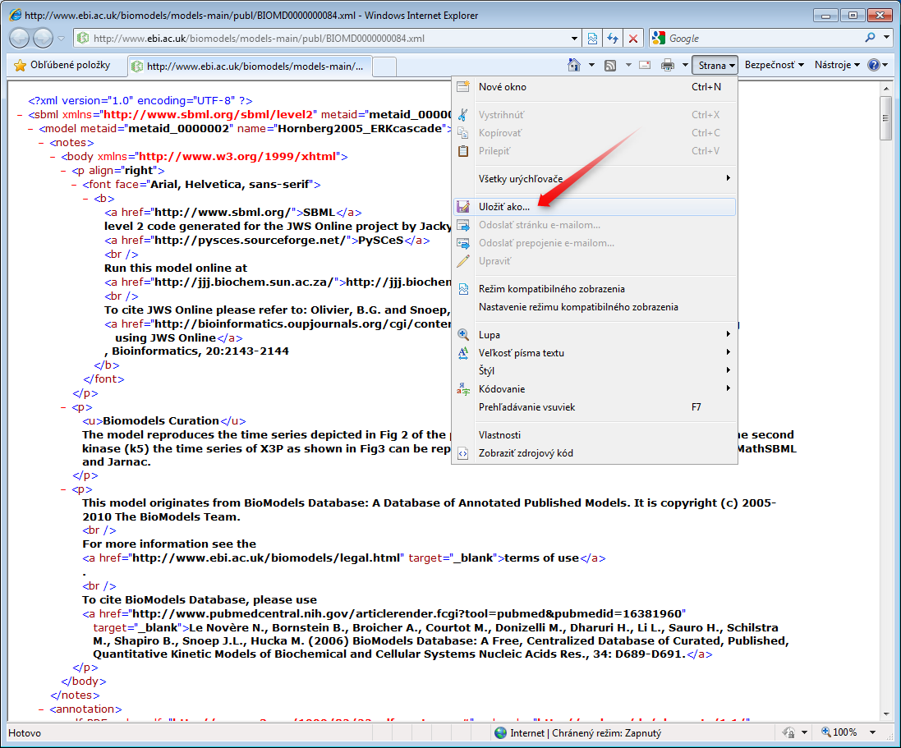Open the recent pages dropdown beside Forward
901x748 pixels.
tap(62, 39)
